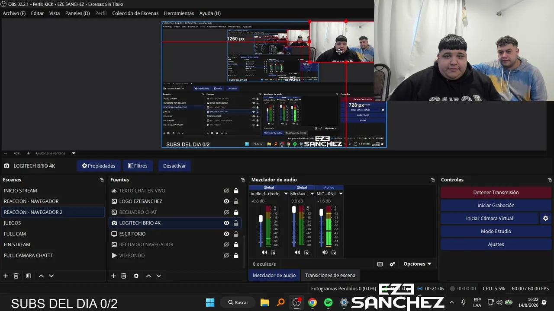Open Audio del escritorio channel dropdown
Screen dimensions: 554x311
286,194
